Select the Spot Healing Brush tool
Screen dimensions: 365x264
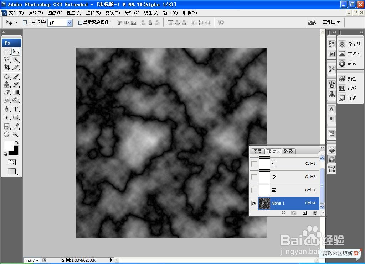tap(7, 76)
